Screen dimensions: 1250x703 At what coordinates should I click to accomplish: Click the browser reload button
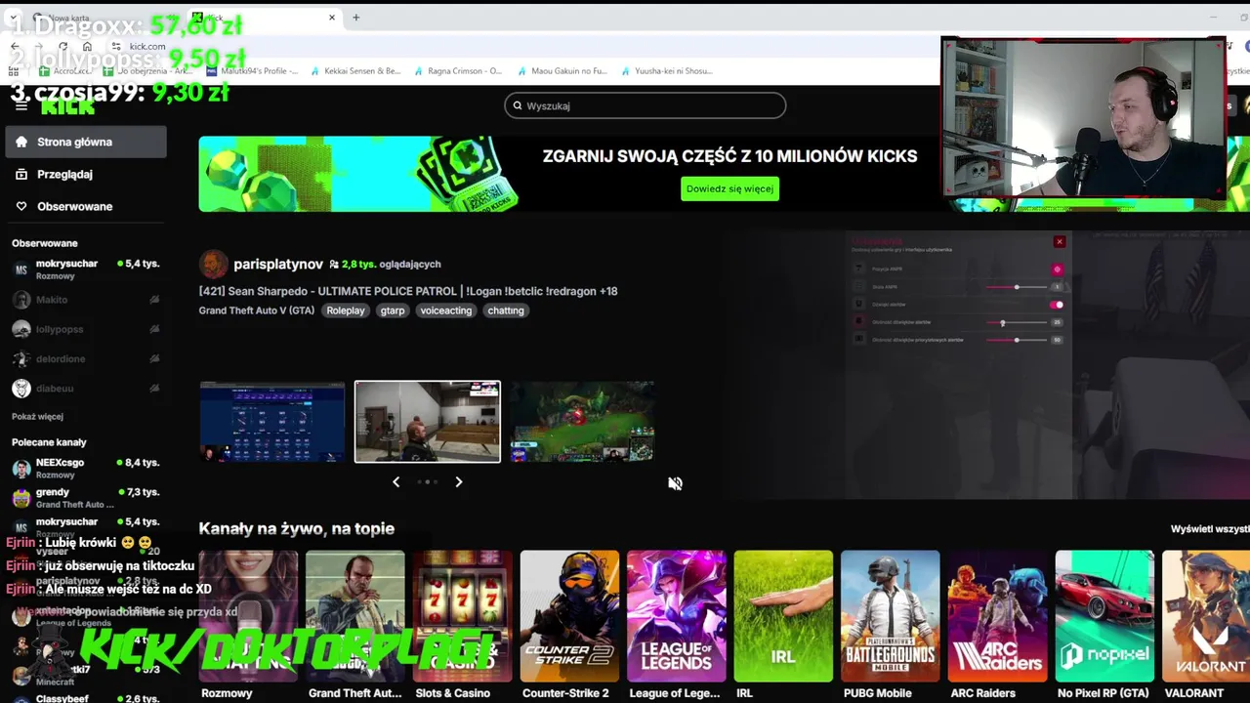pos(62,46)
